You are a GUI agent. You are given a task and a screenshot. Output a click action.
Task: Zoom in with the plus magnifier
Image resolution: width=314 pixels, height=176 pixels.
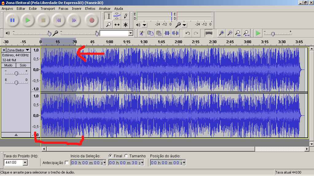pos(222,33)
